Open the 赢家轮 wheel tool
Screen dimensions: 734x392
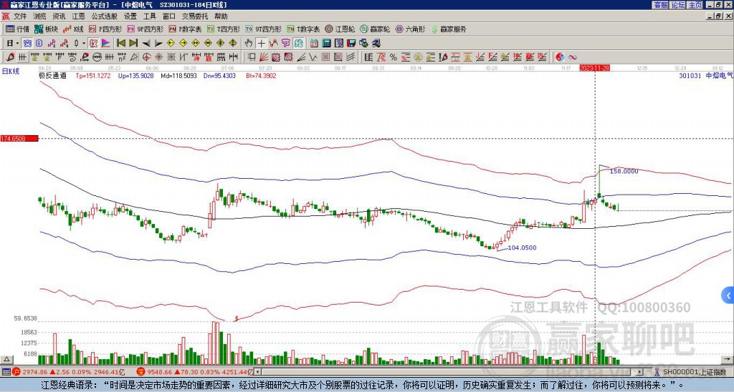[375, 29]
